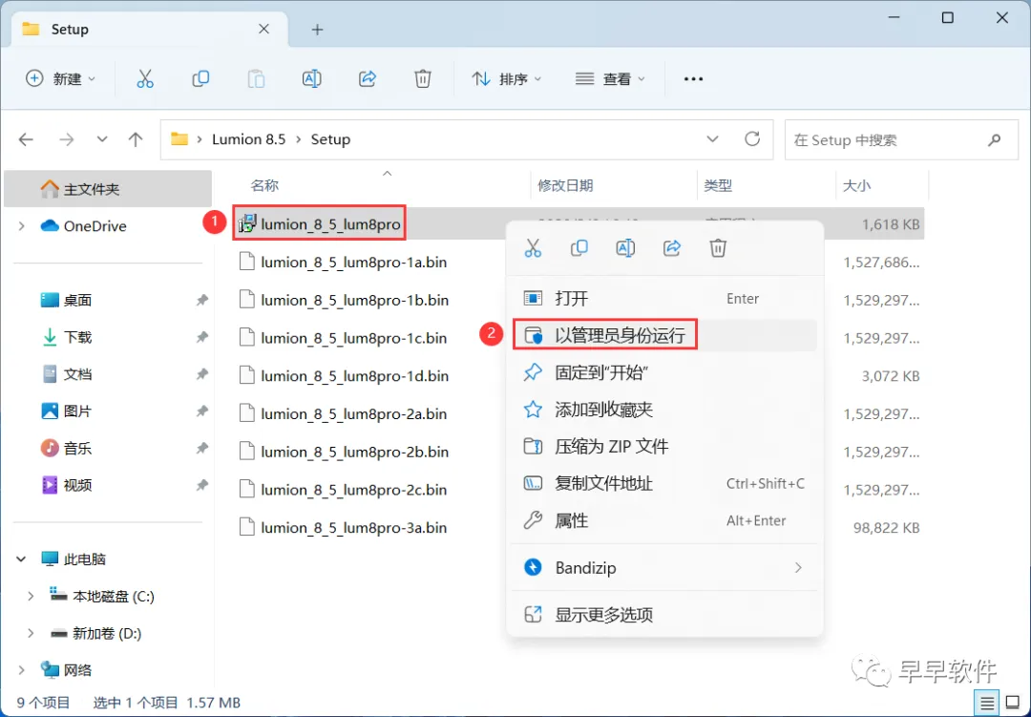This screenshot has width=1031, height=717.
Task: Open a new tab with plus icon
Action: [x=317, y=30]
